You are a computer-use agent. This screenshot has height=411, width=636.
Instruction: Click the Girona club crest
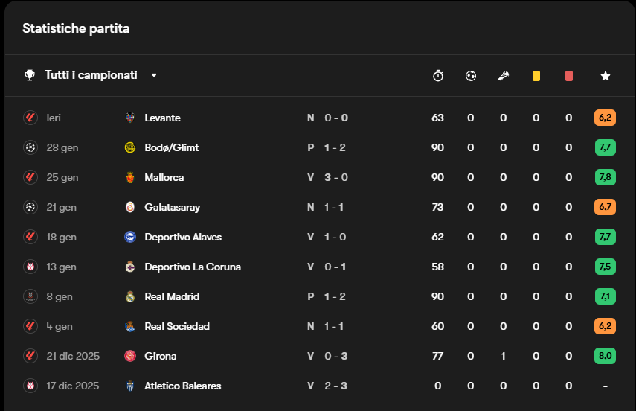tap(130, 356)
